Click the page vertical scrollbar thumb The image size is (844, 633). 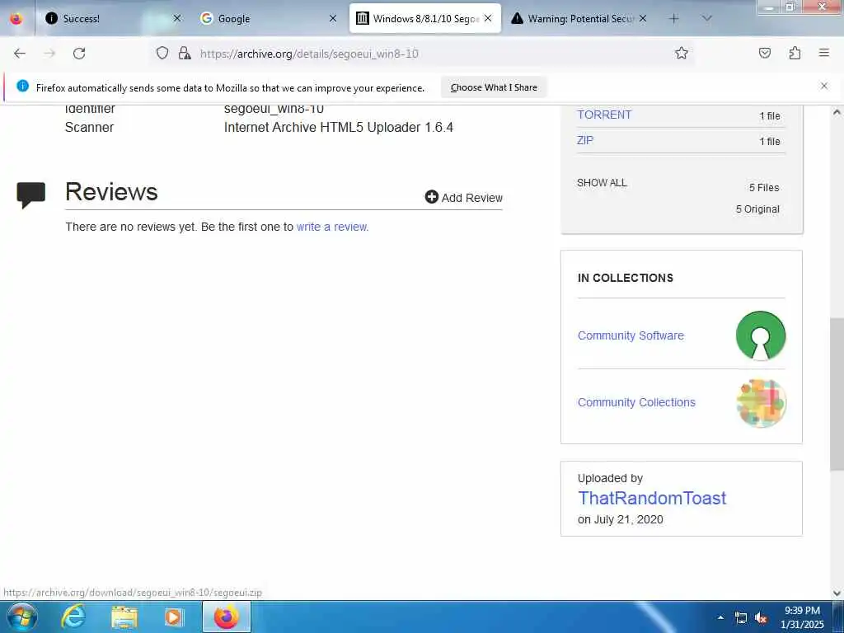tap(837, 395)
